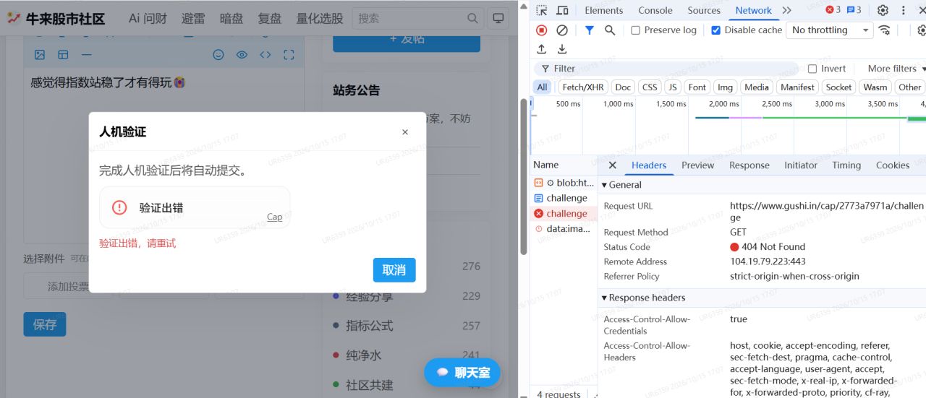Select the blob:ht... request row

point(564,183)
